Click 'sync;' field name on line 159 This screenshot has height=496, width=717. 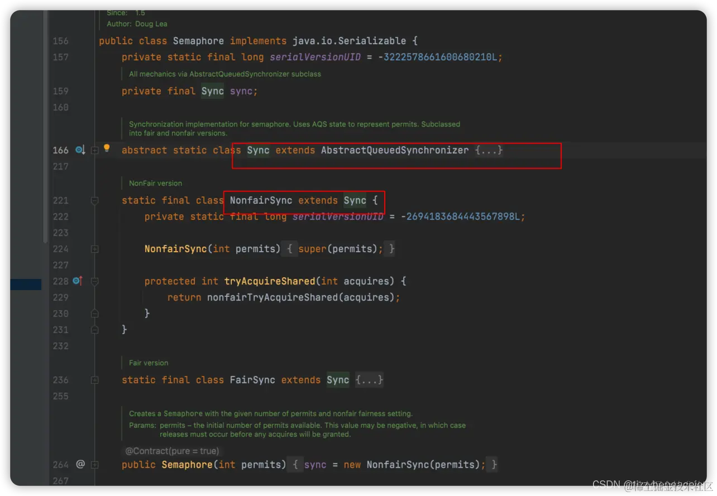[x=244, y=91]
